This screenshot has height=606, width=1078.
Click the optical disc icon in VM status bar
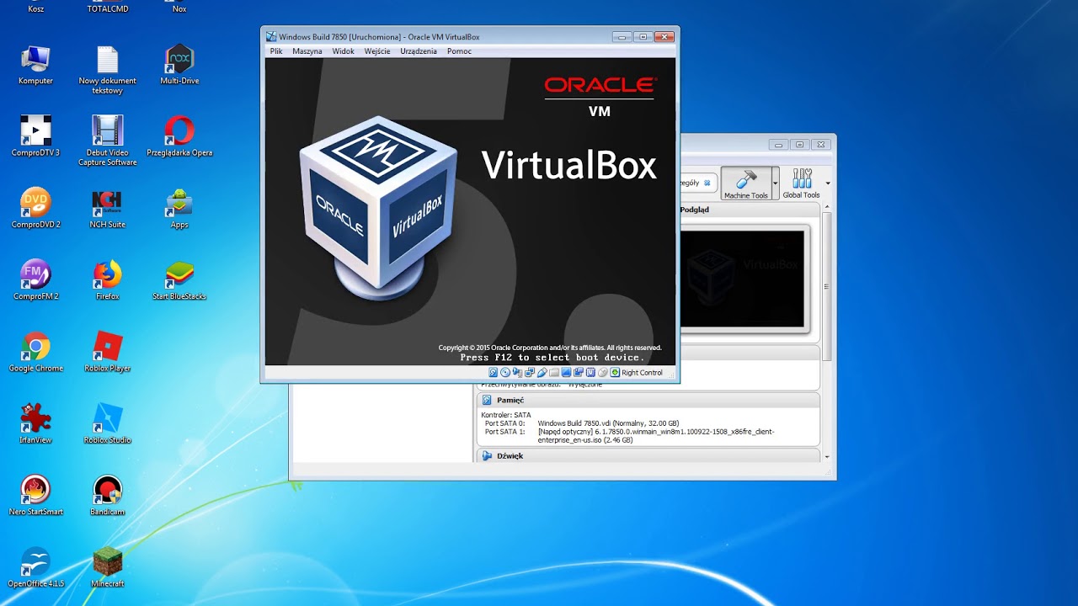coord(505,372)
